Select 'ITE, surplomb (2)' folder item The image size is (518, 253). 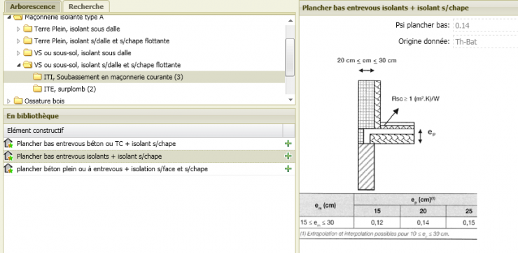pyautogui.click(x=70, y=89)
